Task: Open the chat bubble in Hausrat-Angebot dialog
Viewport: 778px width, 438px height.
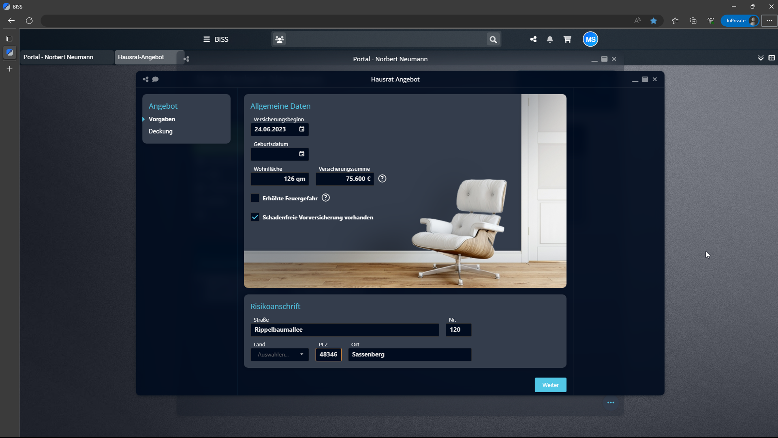Action: tap(155, 79)
